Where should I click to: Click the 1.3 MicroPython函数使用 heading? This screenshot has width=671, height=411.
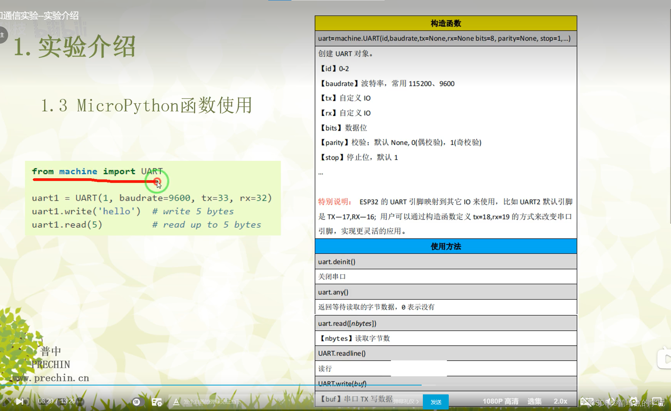pos(146,106)
